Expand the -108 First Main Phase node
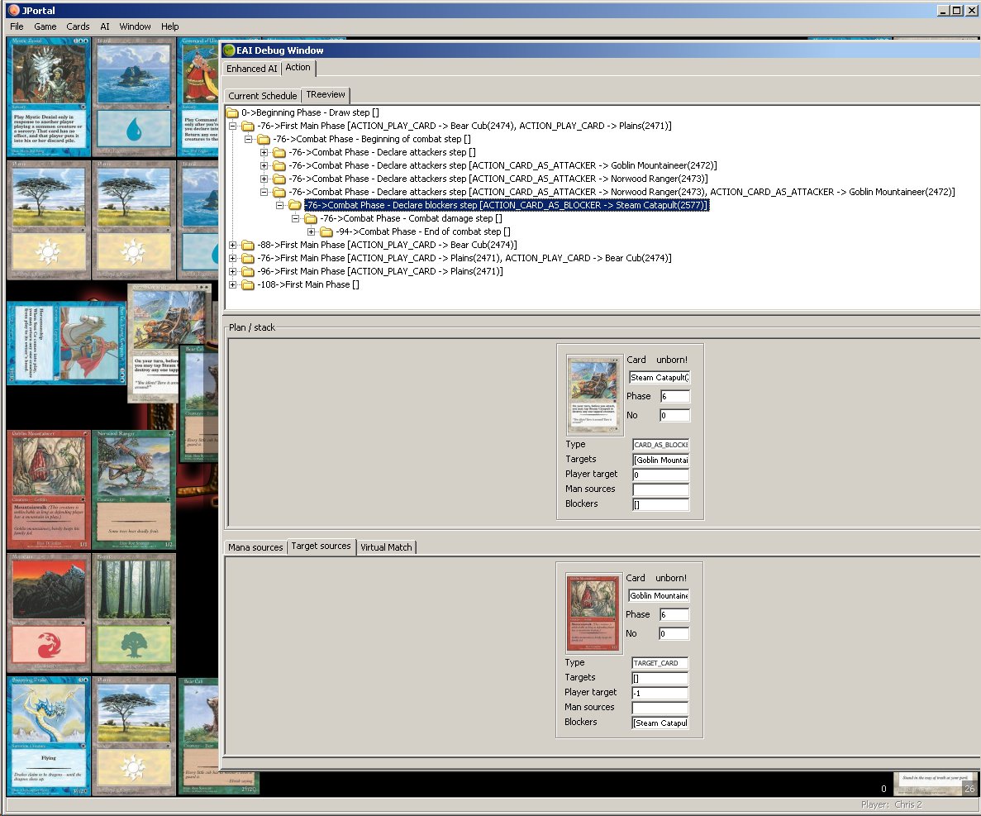 click(x=233, y=284)
